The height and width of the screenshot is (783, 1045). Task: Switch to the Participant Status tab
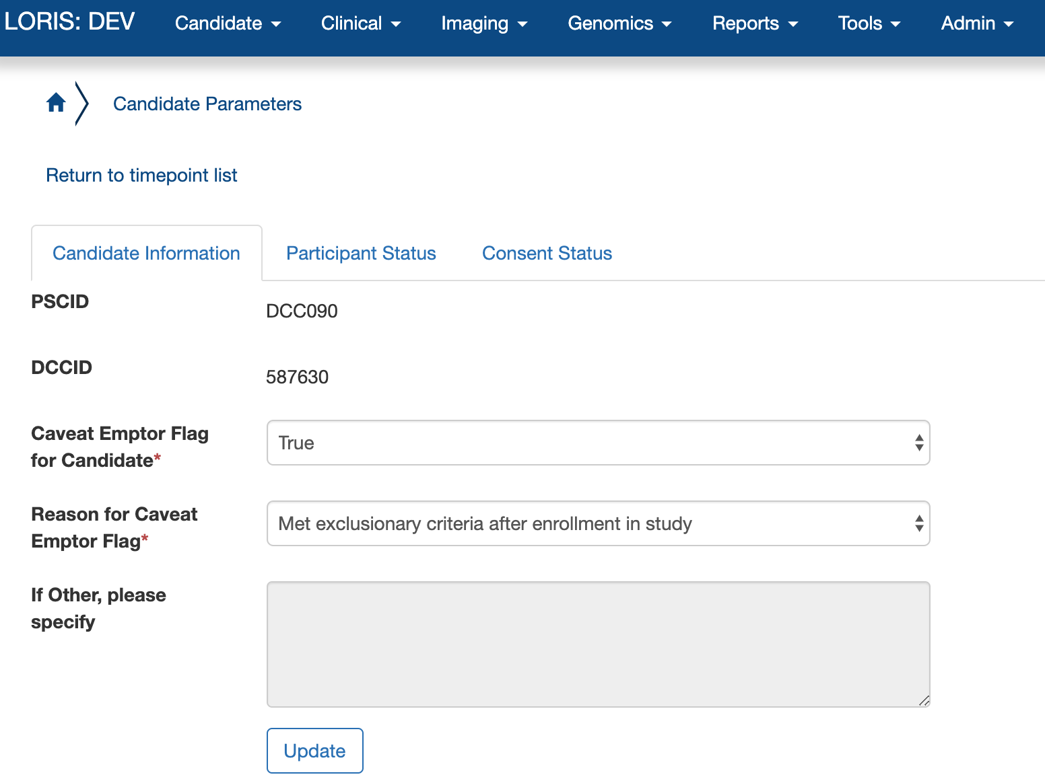coord(361,253)
